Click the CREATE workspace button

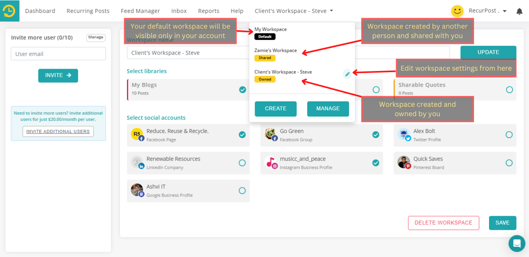[275, 109]
